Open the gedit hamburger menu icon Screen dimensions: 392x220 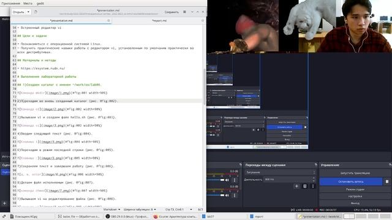coord(184,12)
